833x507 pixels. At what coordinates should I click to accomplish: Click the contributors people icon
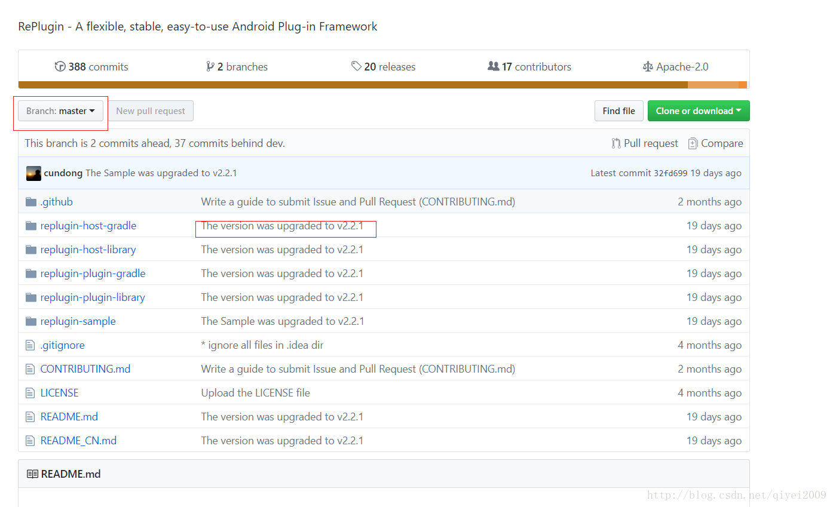click(x=493, y=66)
